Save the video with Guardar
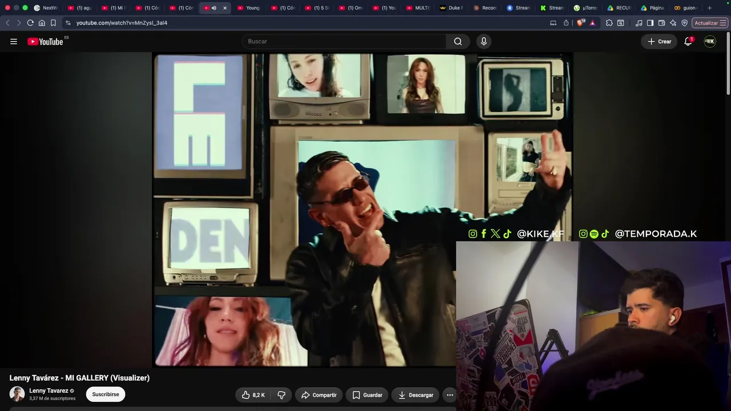Viewport: 731px width, 411px height. click(x=367, y=395)
